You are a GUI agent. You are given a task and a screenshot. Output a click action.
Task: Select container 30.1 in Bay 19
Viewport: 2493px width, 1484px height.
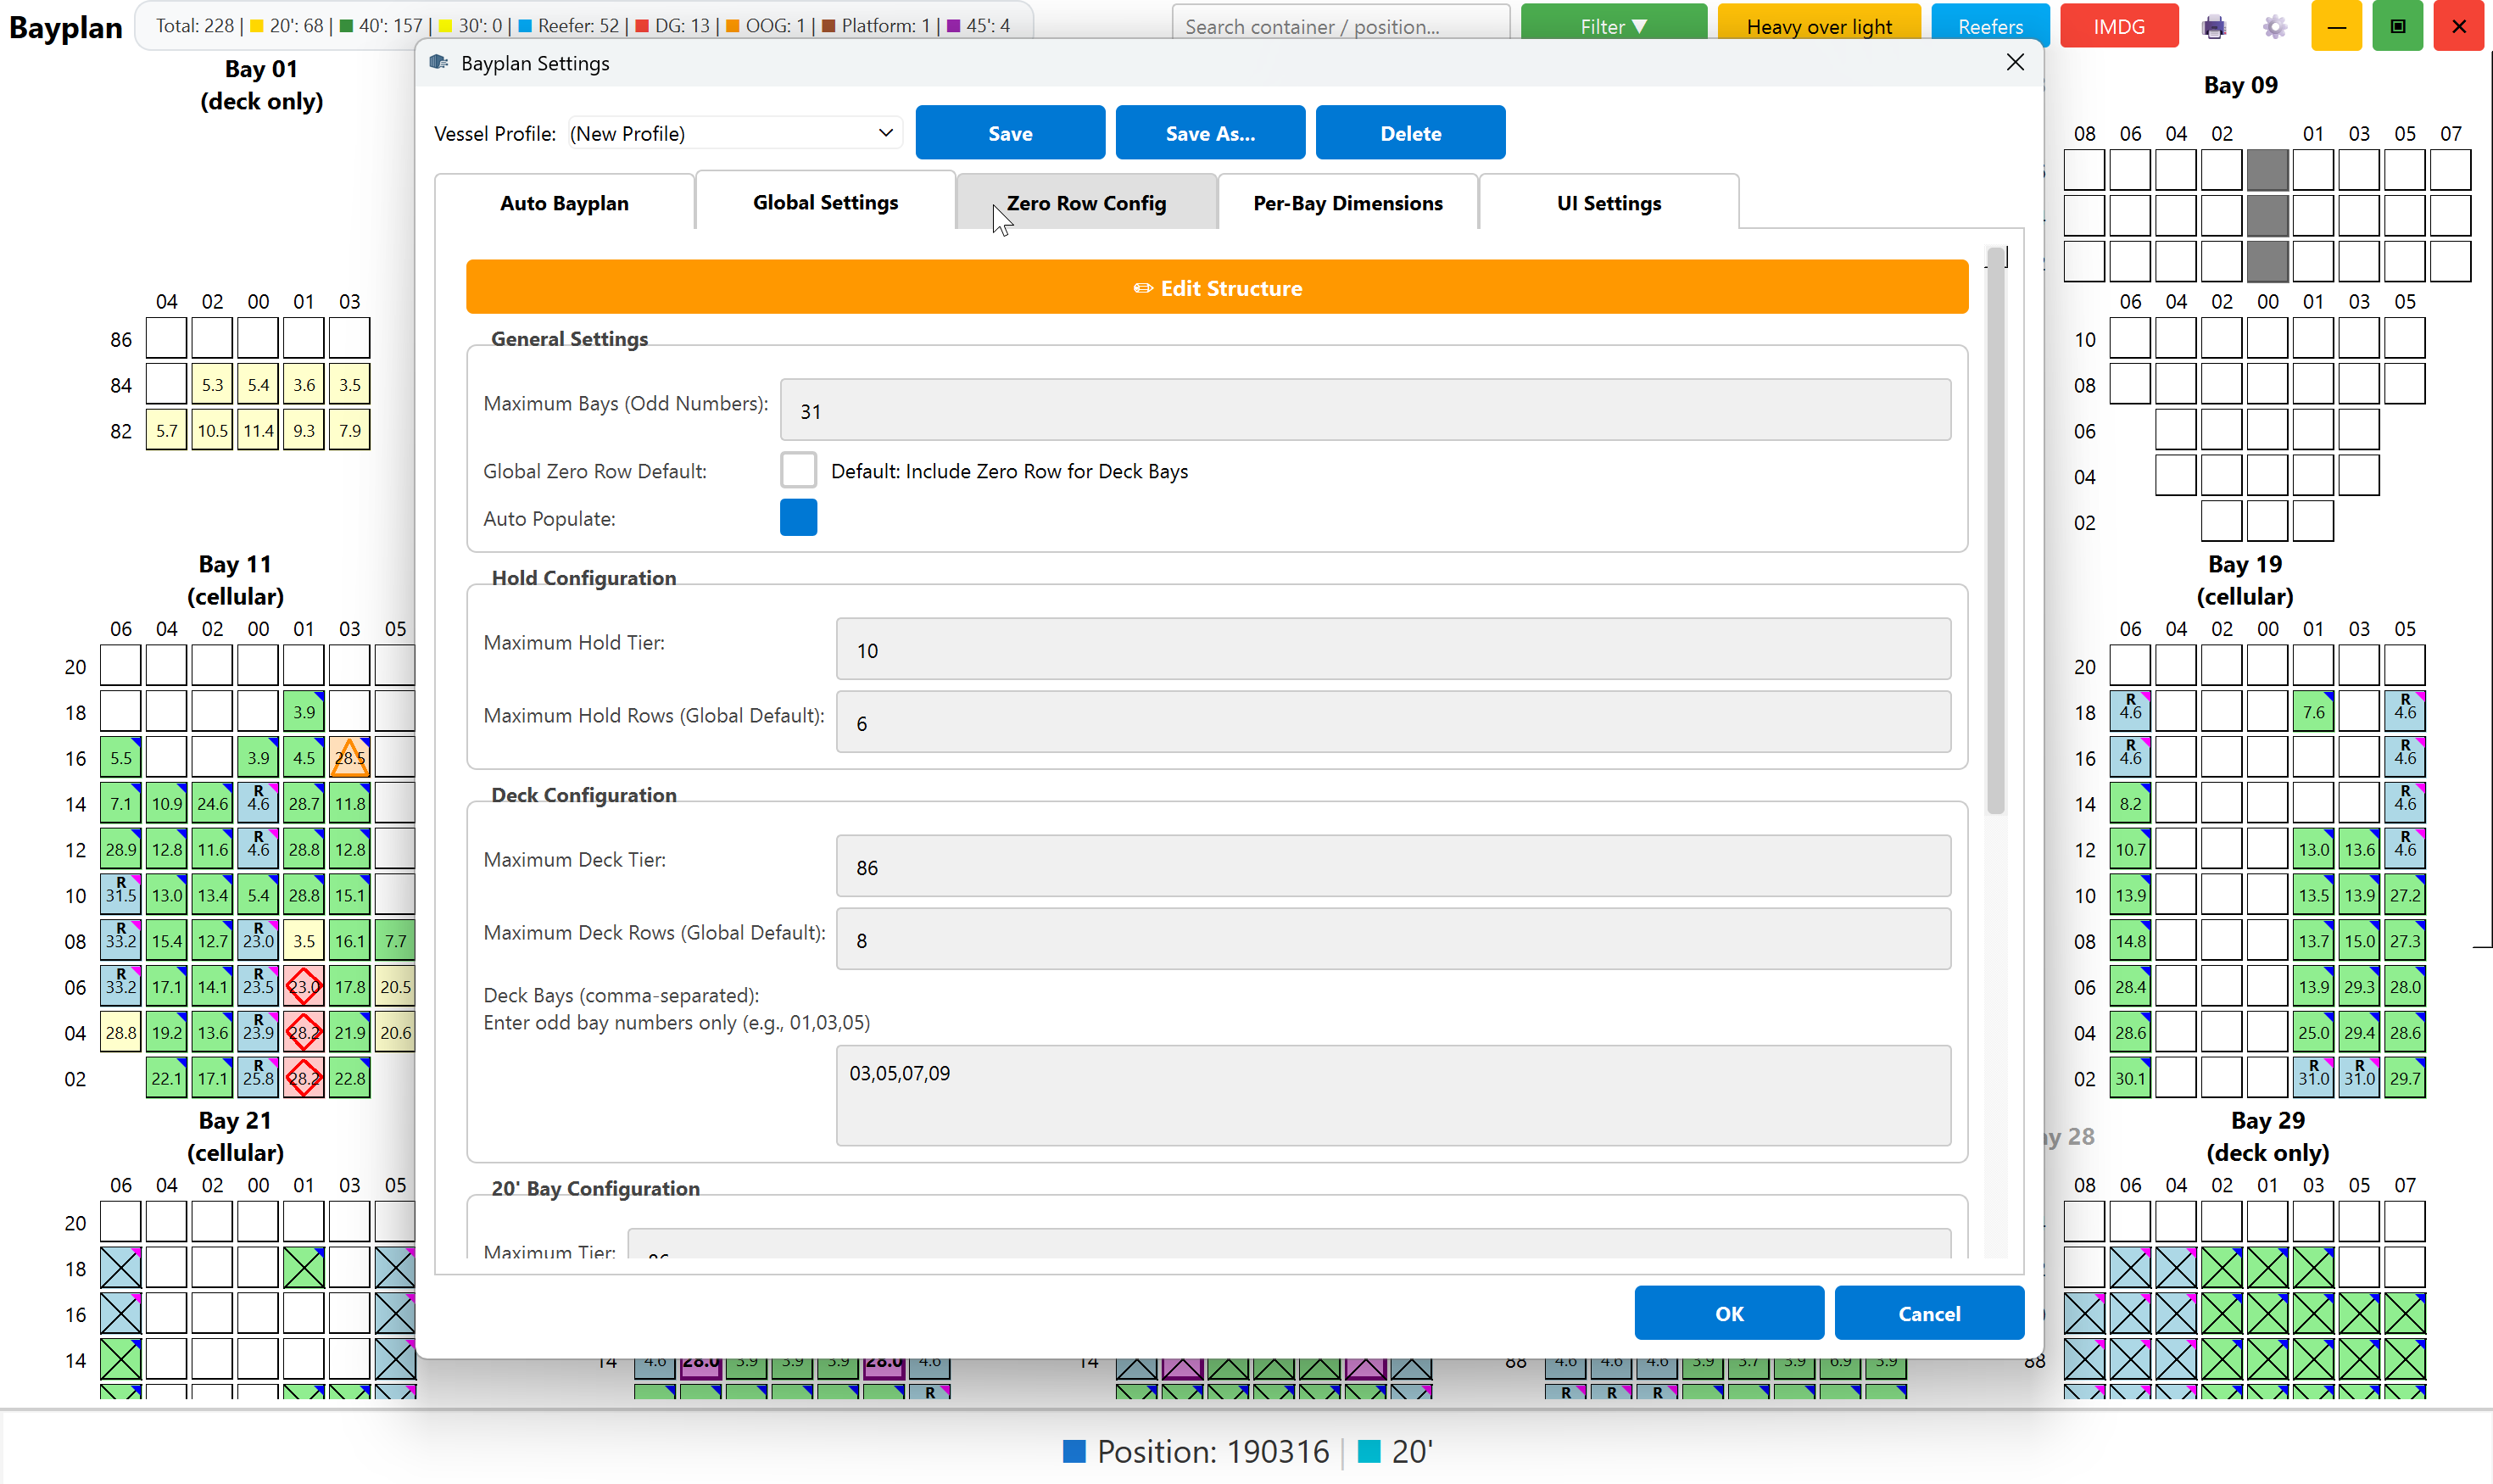coord(2130,1078)
